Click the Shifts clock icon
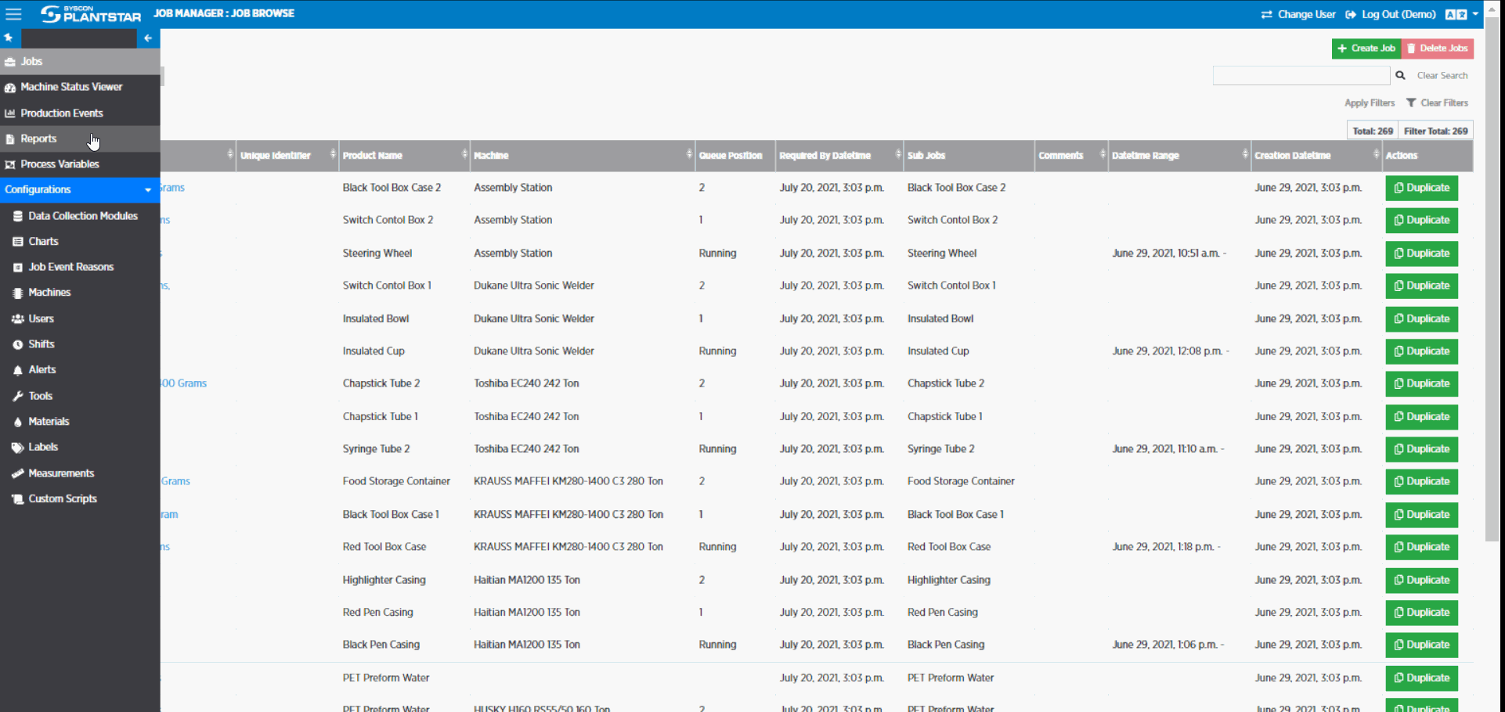Screen dimensions: 1505x712 pyautogui.click(x=18, y=345)
